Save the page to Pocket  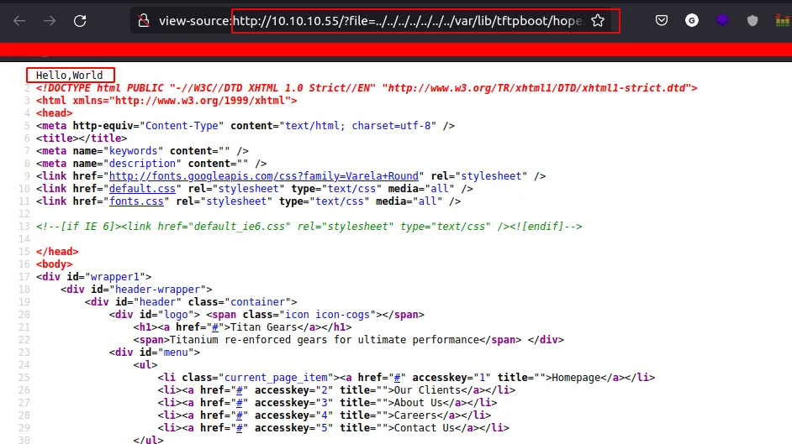(x=663, y=21)
